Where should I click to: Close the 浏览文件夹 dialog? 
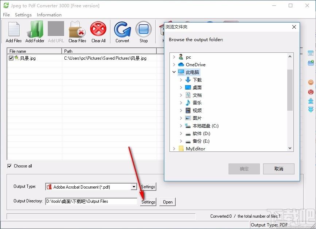pos(294,27)
